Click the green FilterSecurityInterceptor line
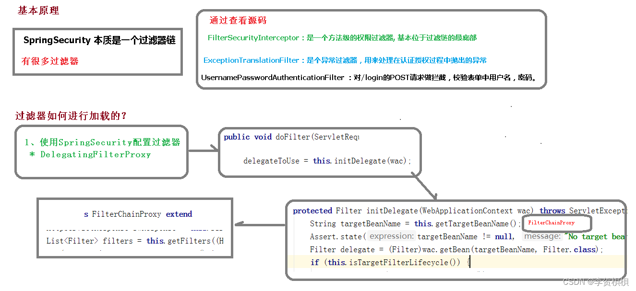Screen dimensions: 636x291 point(342,38)
